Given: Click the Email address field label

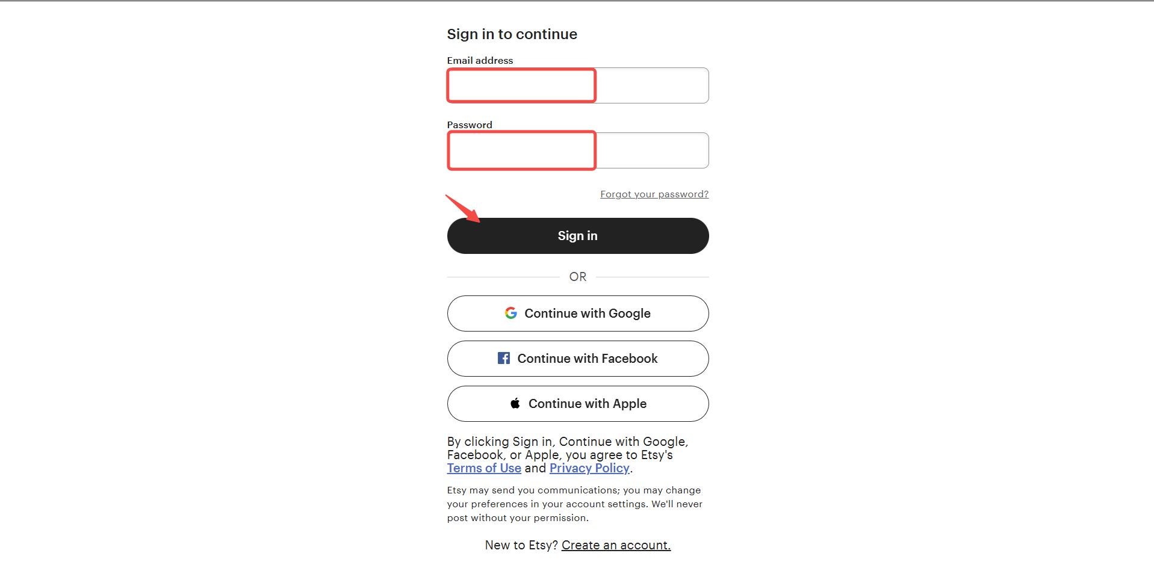Looking at the screenshot, I should point(480,60).
